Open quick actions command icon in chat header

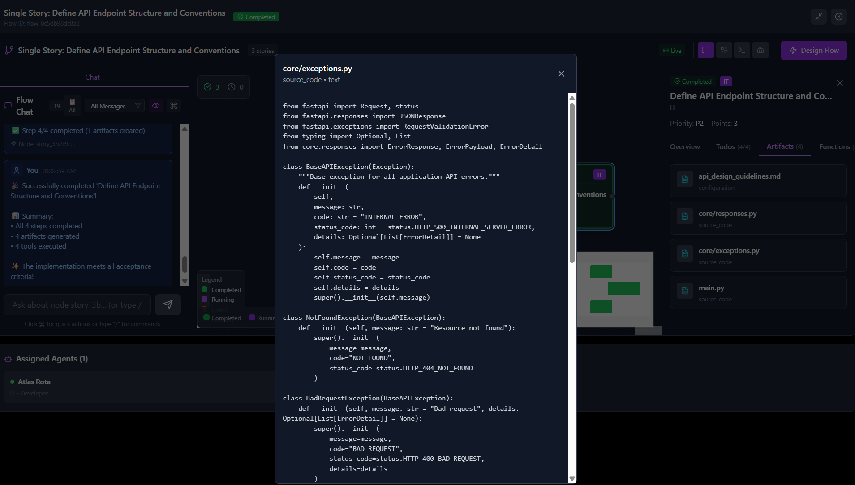tap(174, 106)
